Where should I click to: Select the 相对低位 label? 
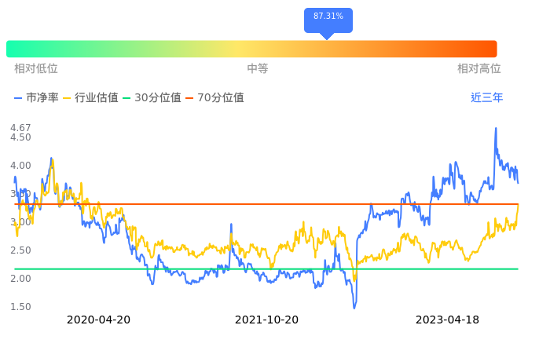click(36, 69)
